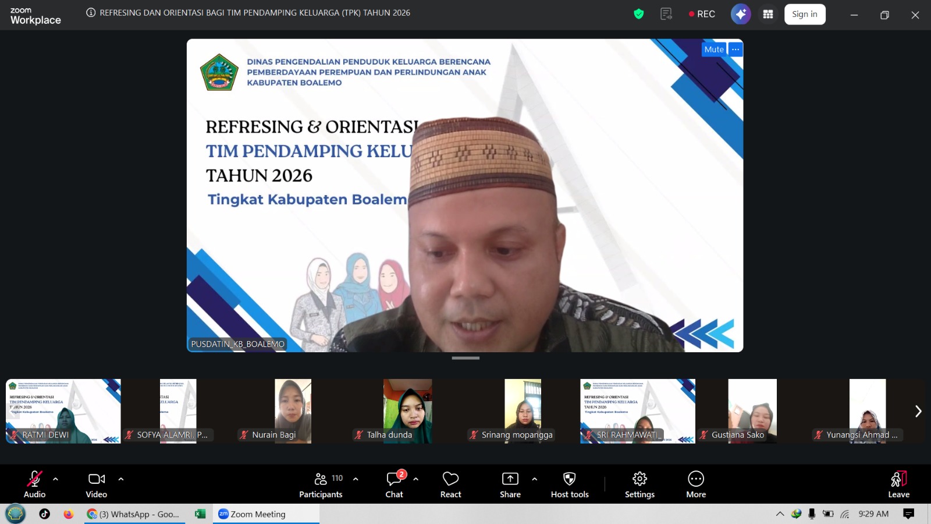Screen dimensions: 931x524
Task: Select Gustiana Sako video thumbnail
Action: (x=752, y=411)
